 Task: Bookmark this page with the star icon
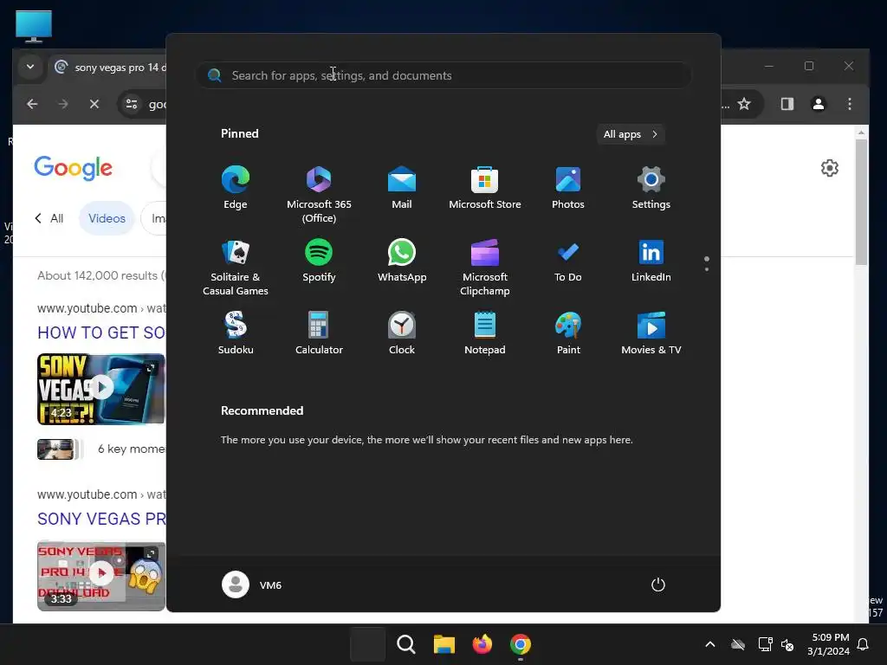click(744, 104)
